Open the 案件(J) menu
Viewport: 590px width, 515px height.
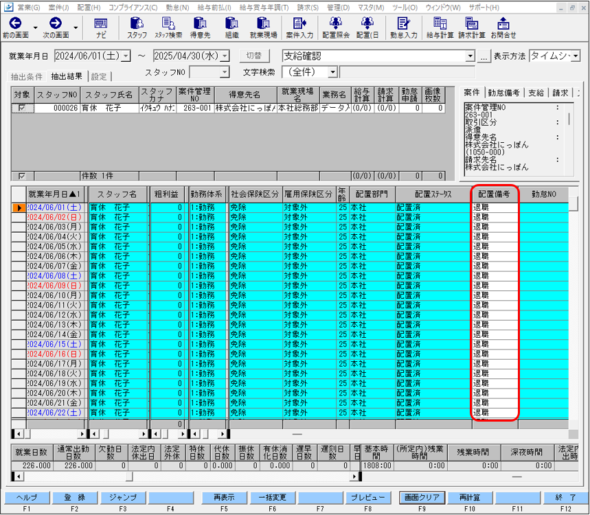(58, 8)
